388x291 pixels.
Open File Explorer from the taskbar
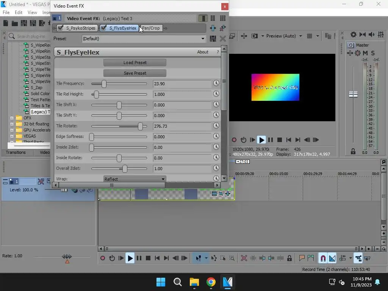[194, 282]
